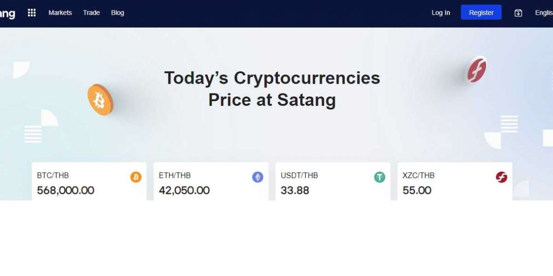The height and width of the screenshot is (276, 553).
Task: Expand the Markets navigation item
Action: click(60, 12)
